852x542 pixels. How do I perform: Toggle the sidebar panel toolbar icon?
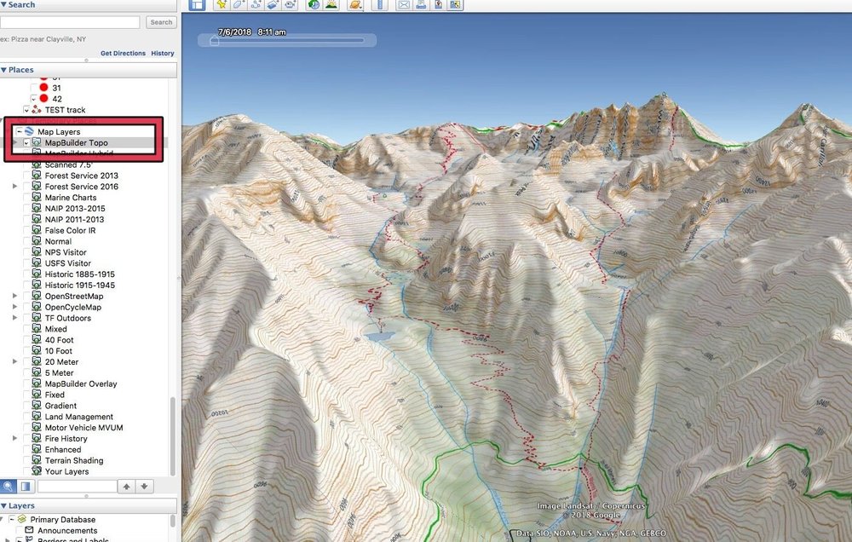[197, 4]
